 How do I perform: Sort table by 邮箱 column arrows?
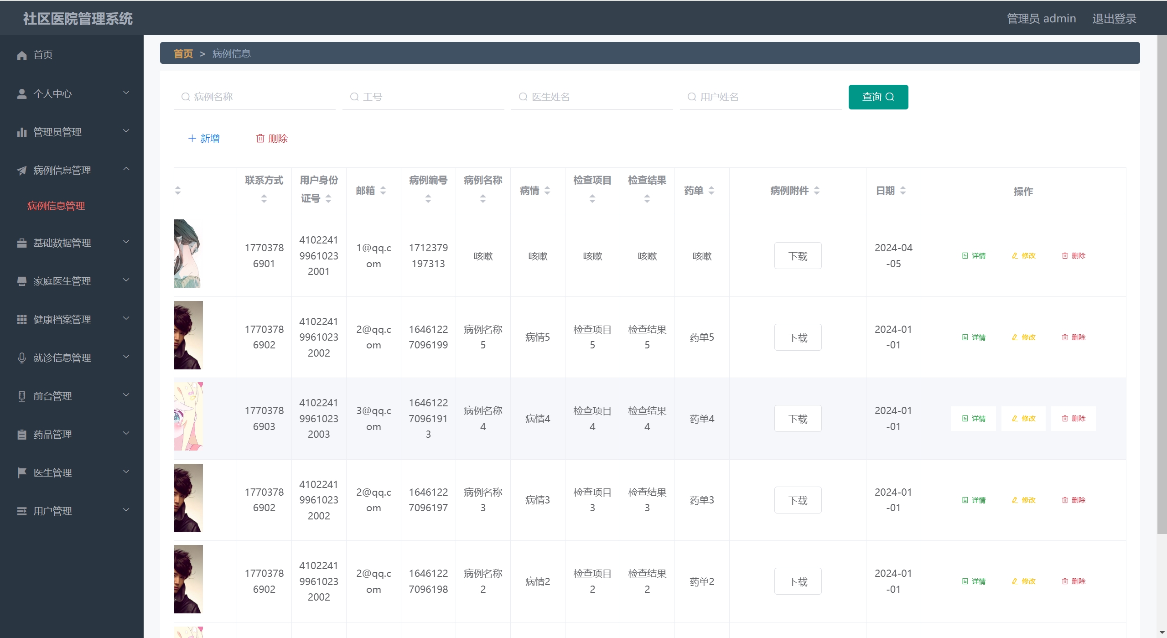[383, 191]
